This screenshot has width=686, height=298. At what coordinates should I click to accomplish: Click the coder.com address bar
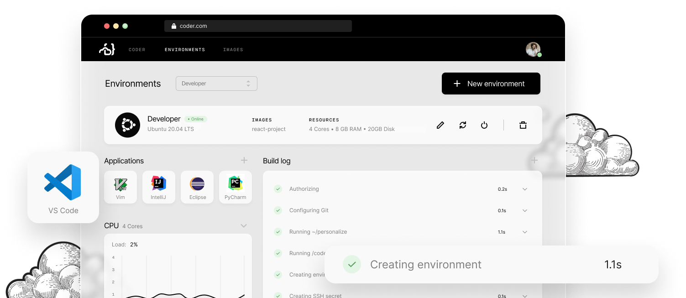[x=258, y=26]
